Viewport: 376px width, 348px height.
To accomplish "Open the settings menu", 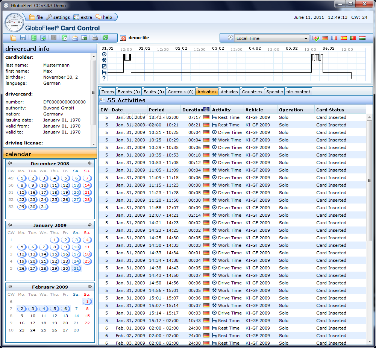I will point(58,17).
